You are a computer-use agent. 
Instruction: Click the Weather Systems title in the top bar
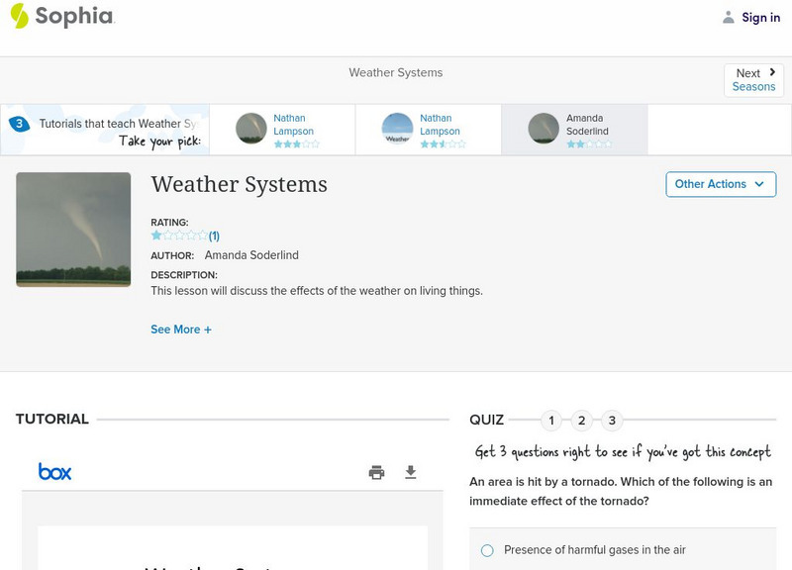(x=395, y=72)
